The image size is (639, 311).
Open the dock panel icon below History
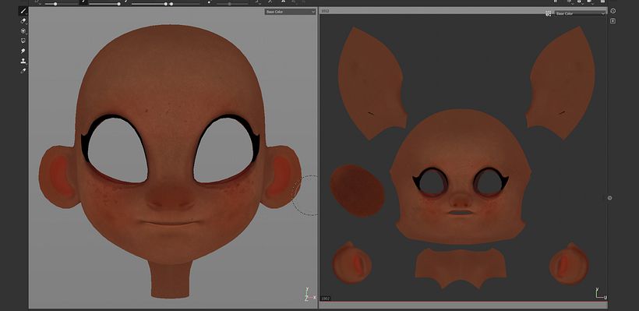coord(613,21)
